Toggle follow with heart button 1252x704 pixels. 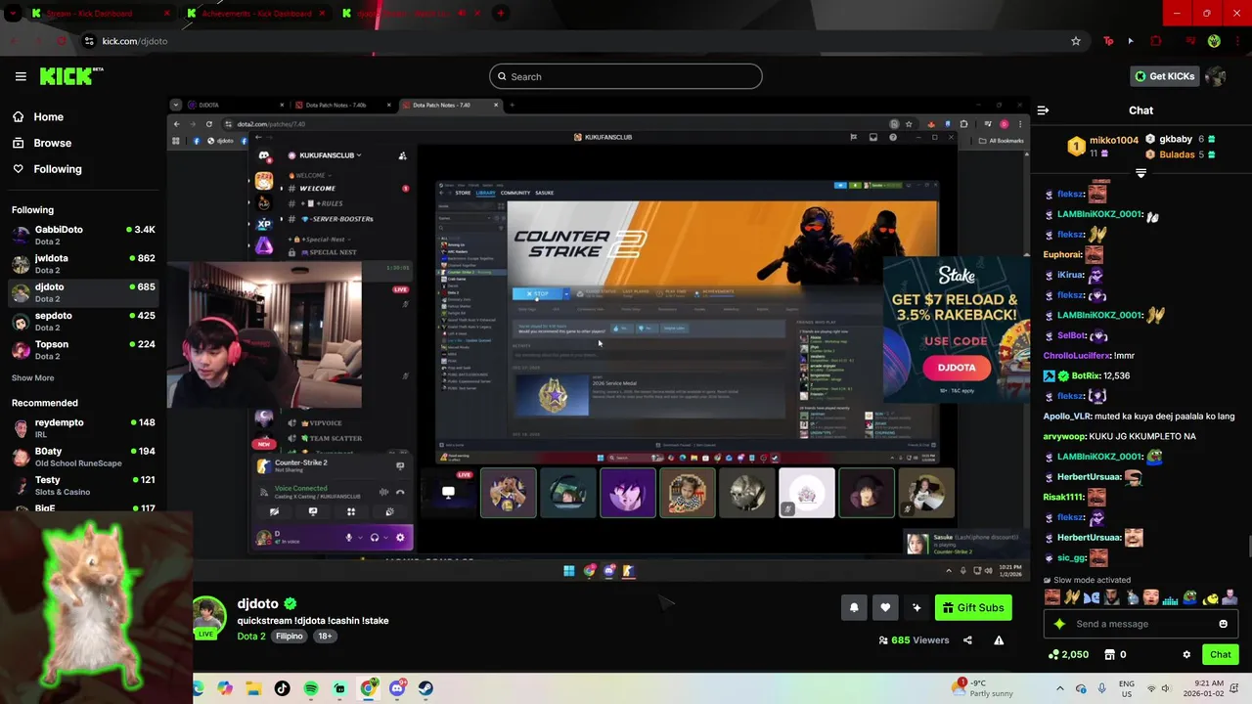pyautogui.click(x=885, y=607)
